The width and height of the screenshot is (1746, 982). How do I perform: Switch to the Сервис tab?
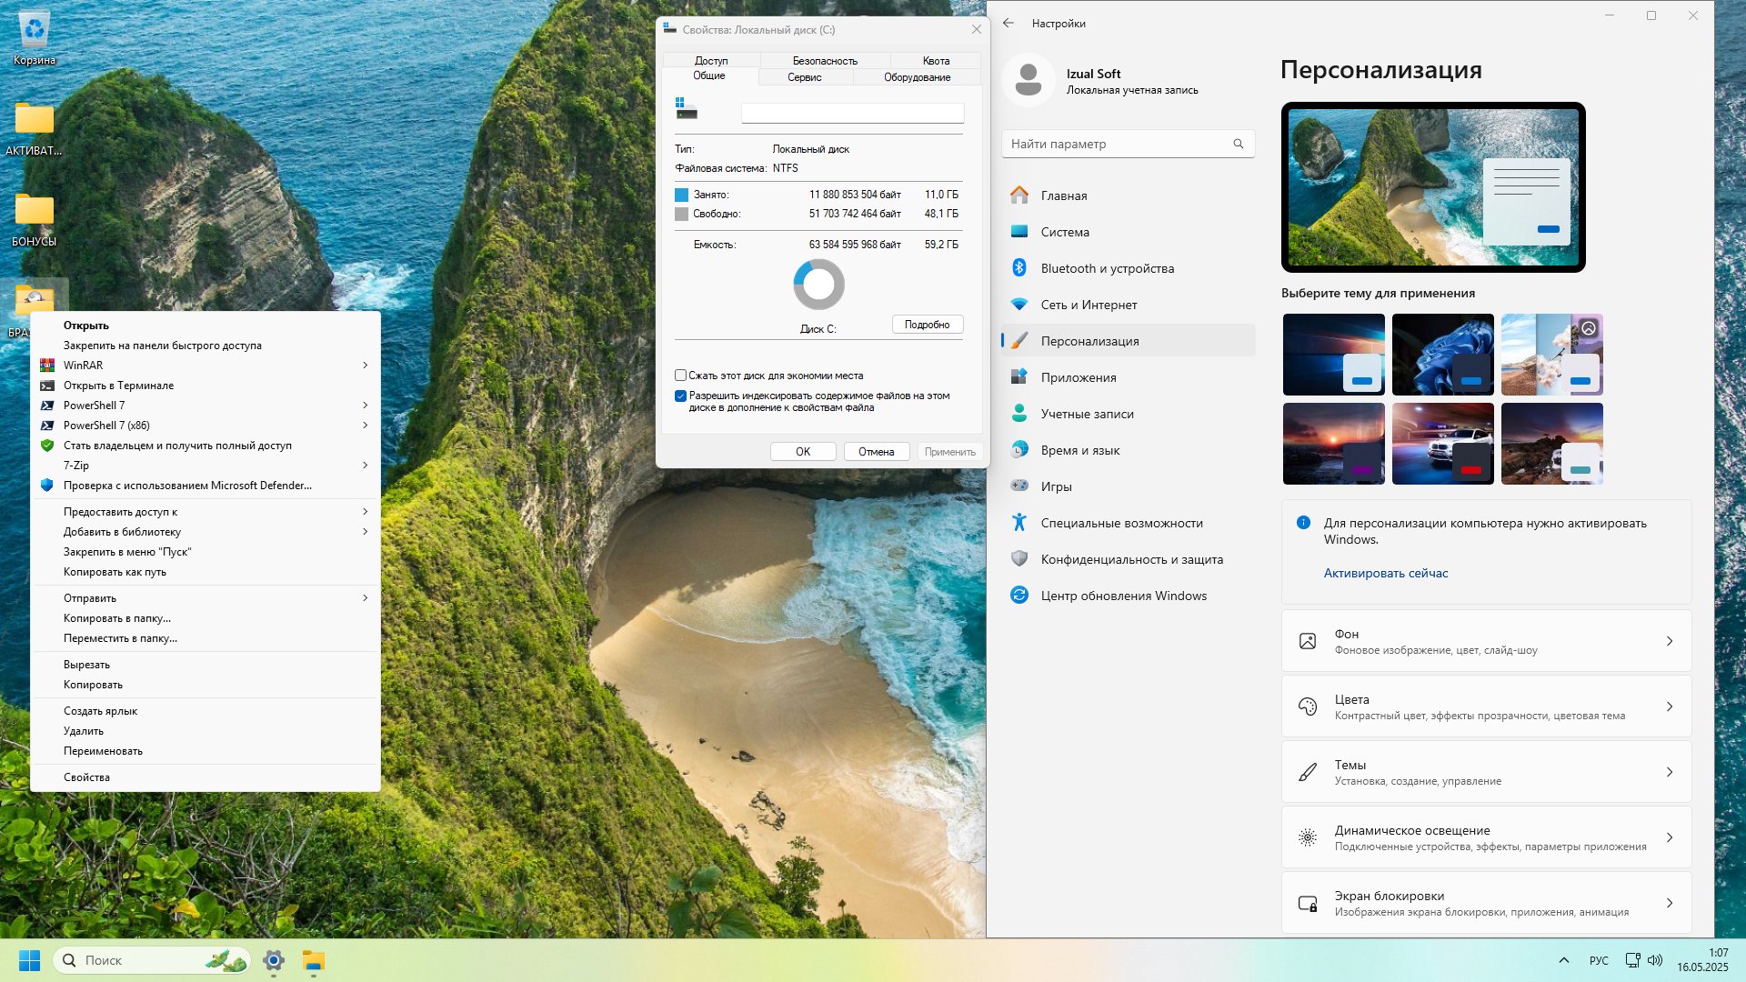point(805,77)
